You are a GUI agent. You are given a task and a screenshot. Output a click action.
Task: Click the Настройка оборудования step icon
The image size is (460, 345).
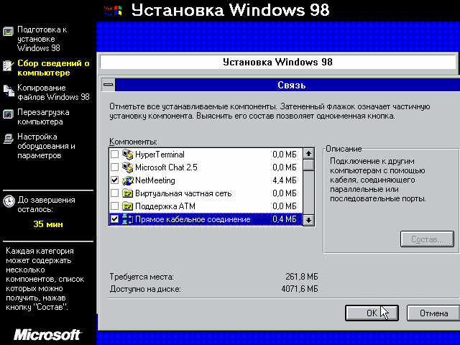(x=8, y=139)
